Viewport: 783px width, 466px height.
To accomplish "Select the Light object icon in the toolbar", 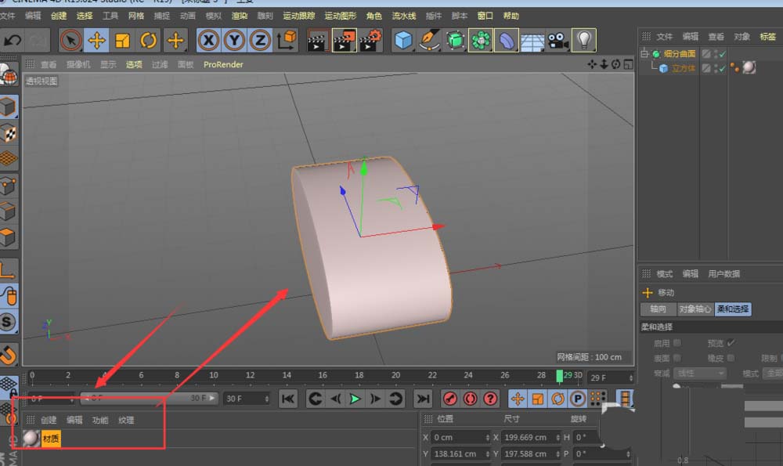I will tap(583, 39).
